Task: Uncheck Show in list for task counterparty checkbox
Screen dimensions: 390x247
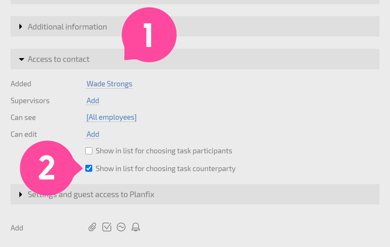Action: pos(89,168)
